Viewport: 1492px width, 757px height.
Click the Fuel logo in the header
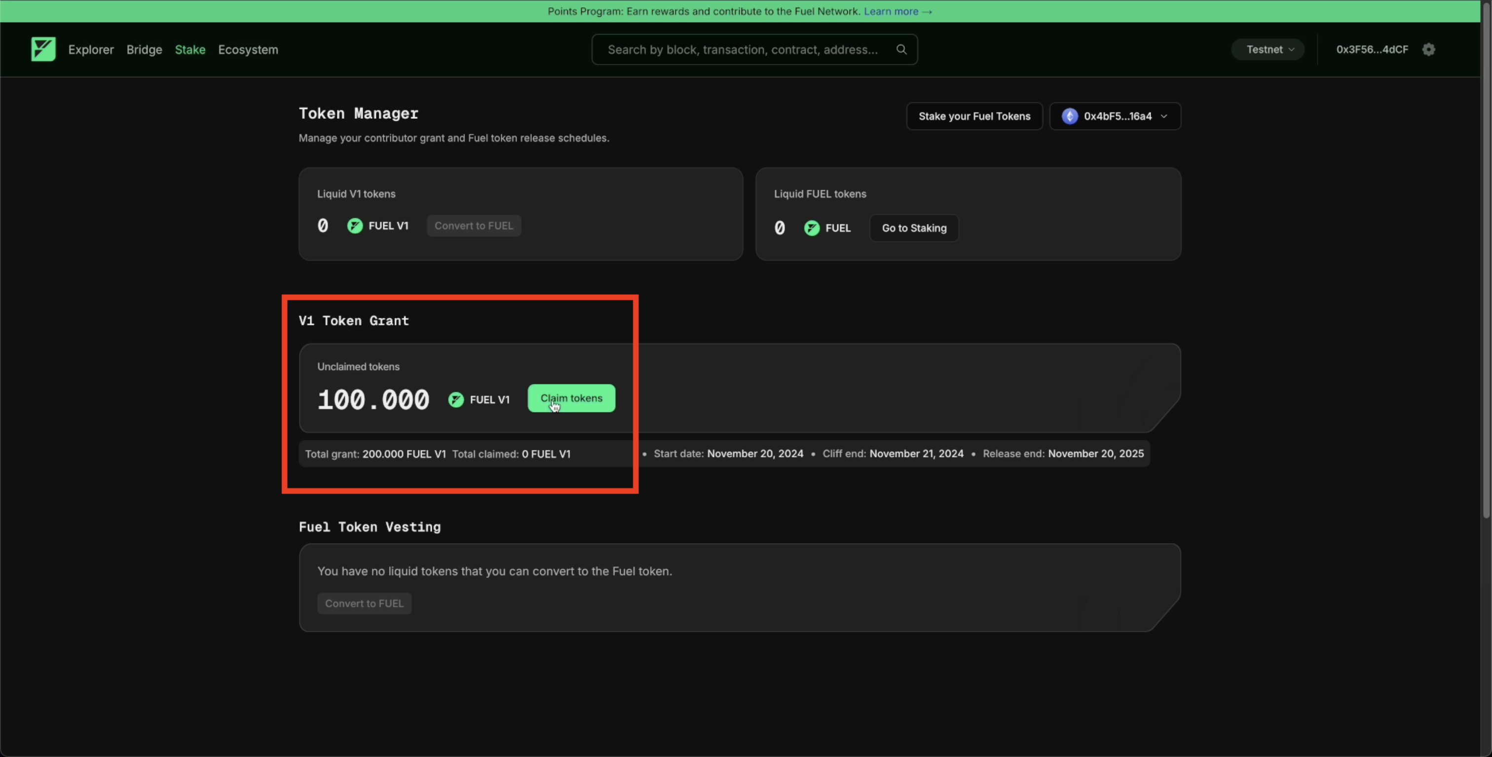click(x=43, y=49)
